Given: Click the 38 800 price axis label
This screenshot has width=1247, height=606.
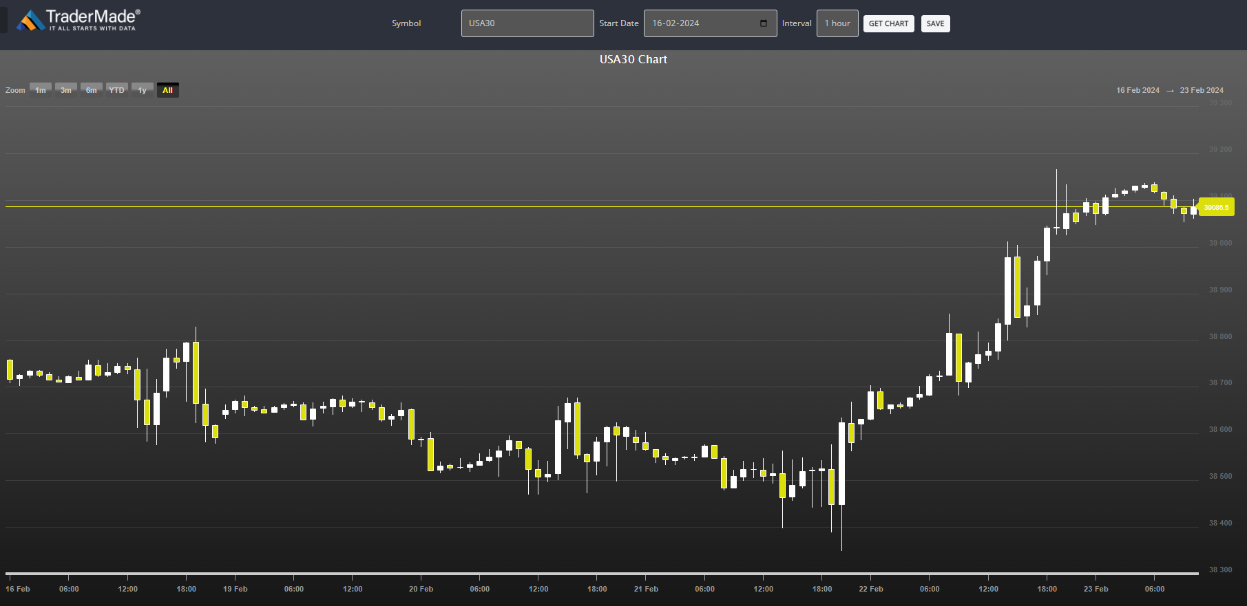Looking at the screenshot, I should [x=1221, y=336].
